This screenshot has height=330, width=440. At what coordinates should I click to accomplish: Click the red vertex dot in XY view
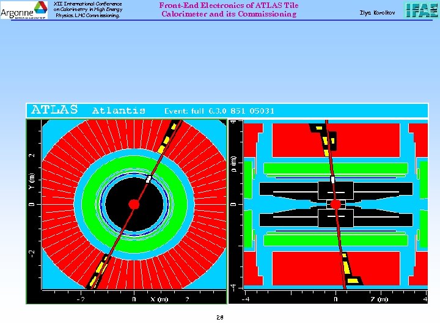[134, 204]
